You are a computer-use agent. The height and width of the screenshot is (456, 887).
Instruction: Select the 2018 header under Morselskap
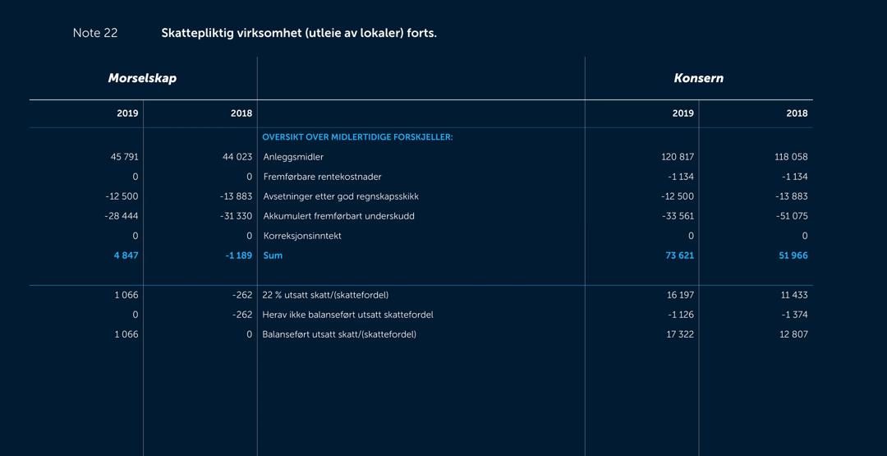click(241, 113)
